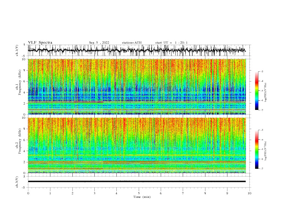Click the ch.2 spectrogram color scale bar
Screen dimensions: 281x217
coord(257,149)
